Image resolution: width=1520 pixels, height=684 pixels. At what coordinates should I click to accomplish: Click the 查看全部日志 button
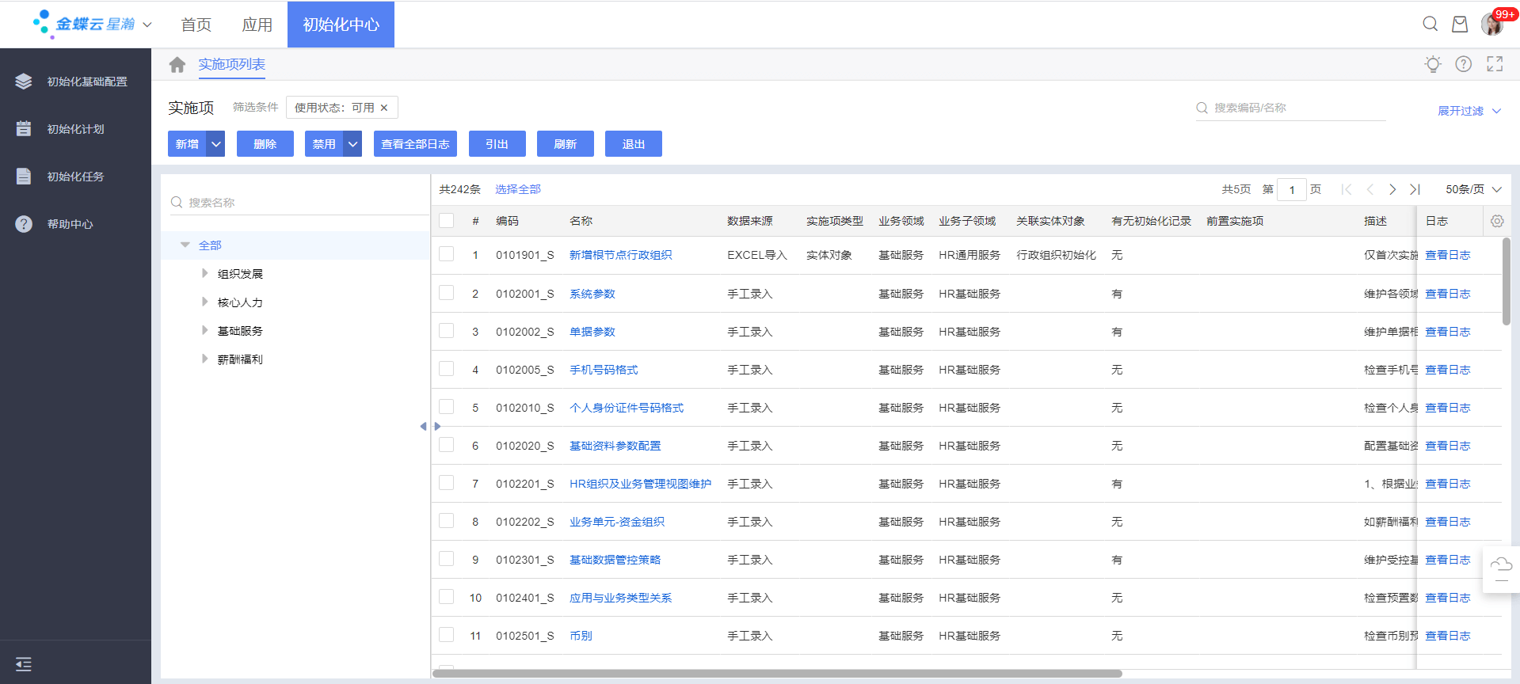pos(415,144)
